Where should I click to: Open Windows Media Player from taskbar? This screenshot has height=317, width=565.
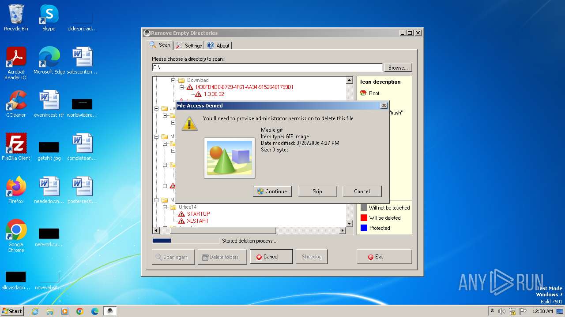(65, 311)
